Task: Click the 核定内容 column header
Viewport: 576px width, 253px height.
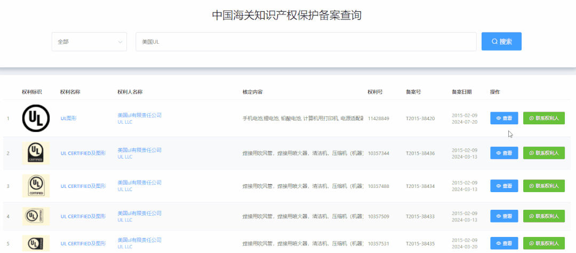Action: click(x=252, y=92)
